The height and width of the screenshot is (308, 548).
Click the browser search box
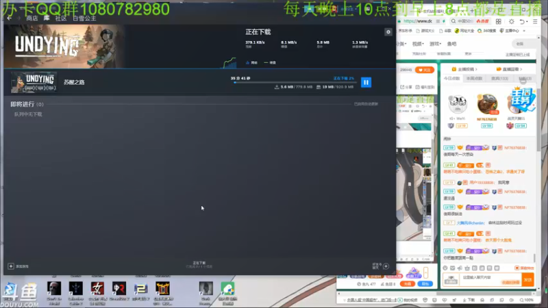pyautogui.click(x=470, y=21)
